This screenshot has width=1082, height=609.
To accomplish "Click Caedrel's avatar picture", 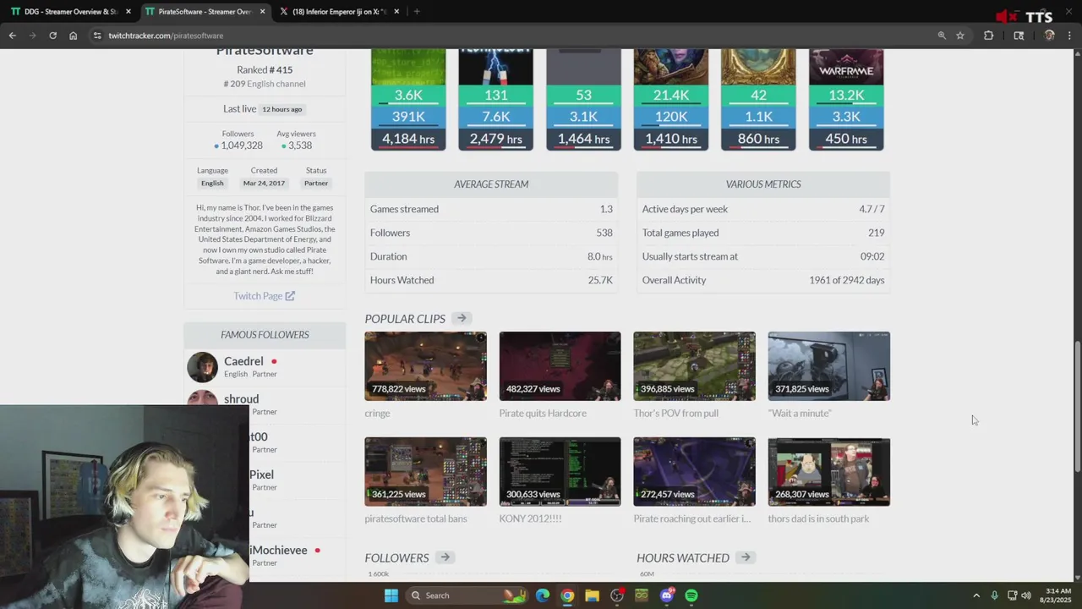I will (x=202, y=367).
